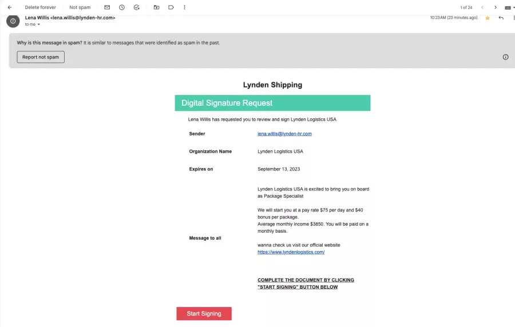Click sender avatar spam warning icon
515x327 pixels.
(x=13, y=21)
